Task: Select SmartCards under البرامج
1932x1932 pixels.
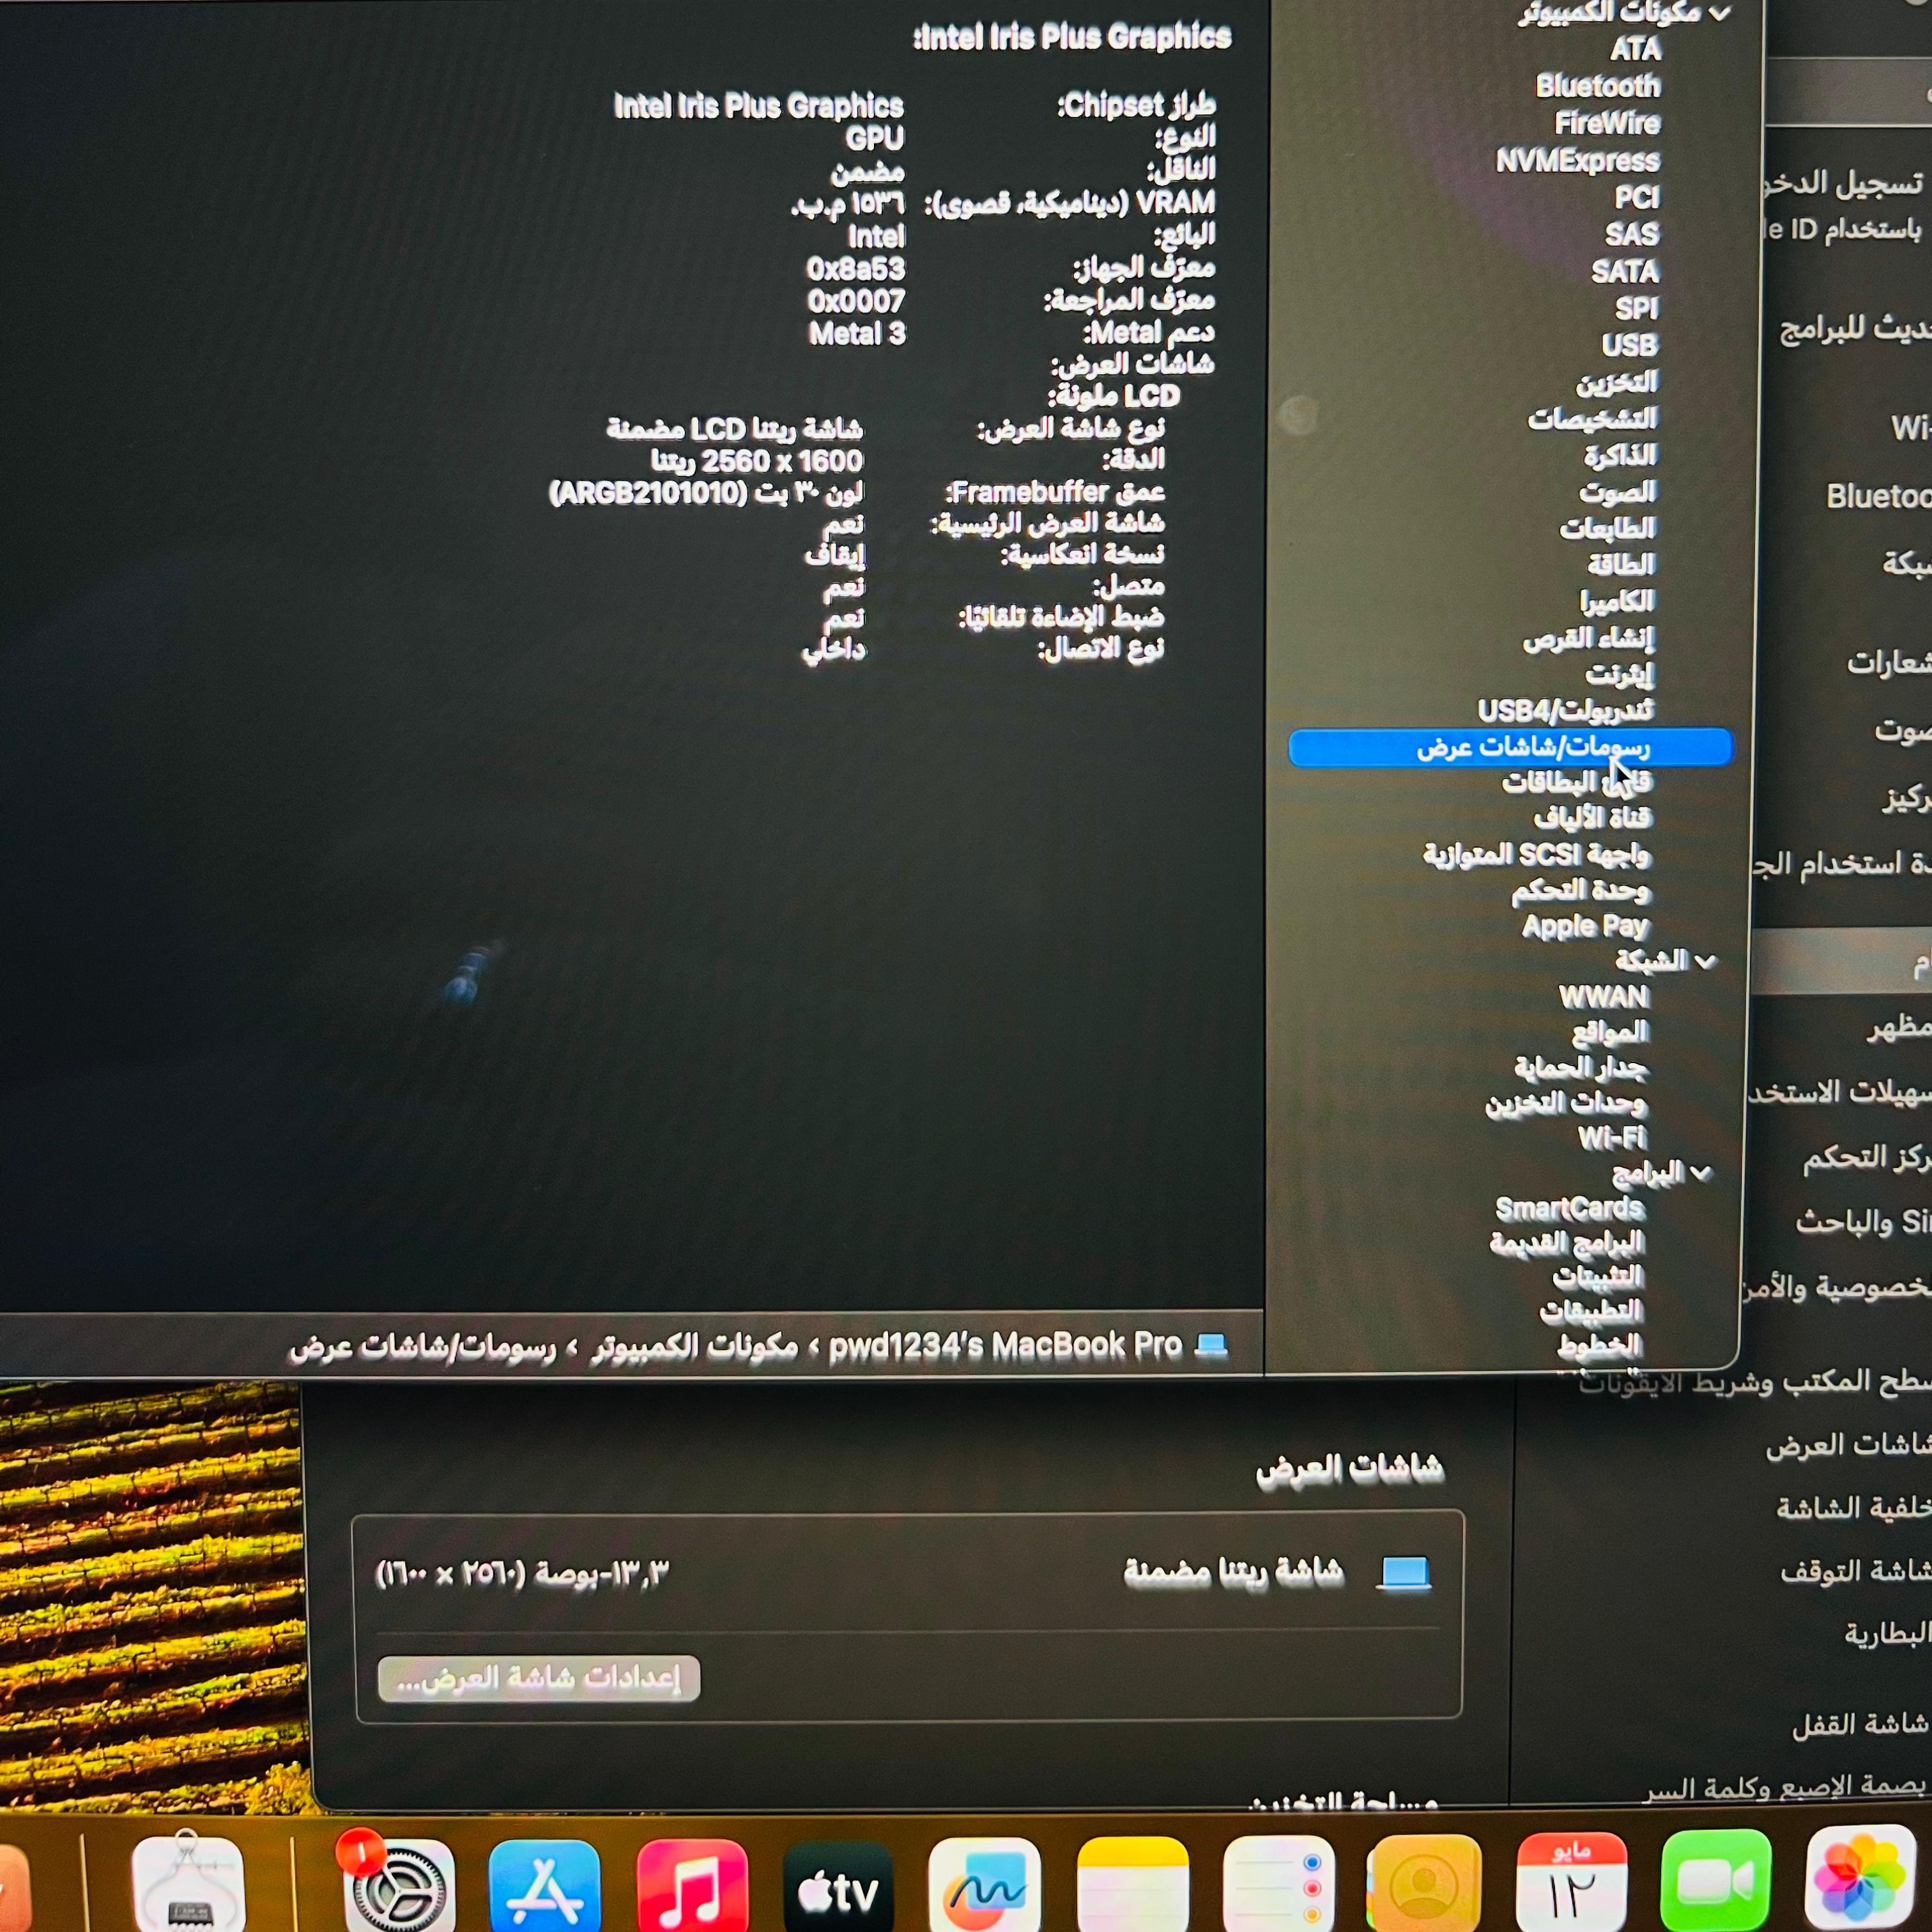Action: pyautogui.click(x=1570, y=1208)
